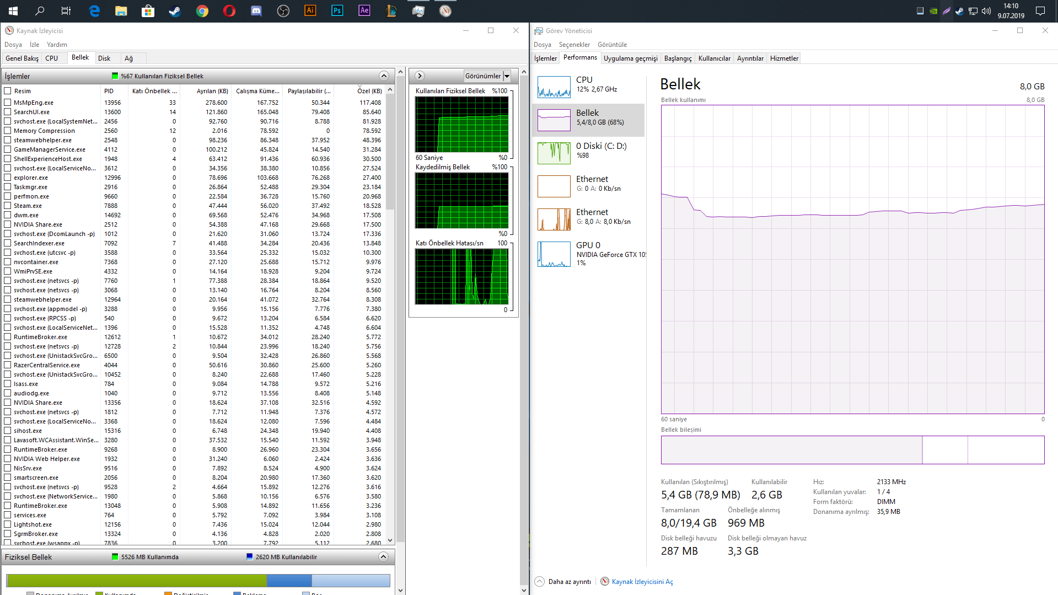Image resolution: width=1058 pixels, height=595 pixels.
Task: Open İşlemler tab in Task Manager
Action: pyautogui.click(x=546, y=58)
